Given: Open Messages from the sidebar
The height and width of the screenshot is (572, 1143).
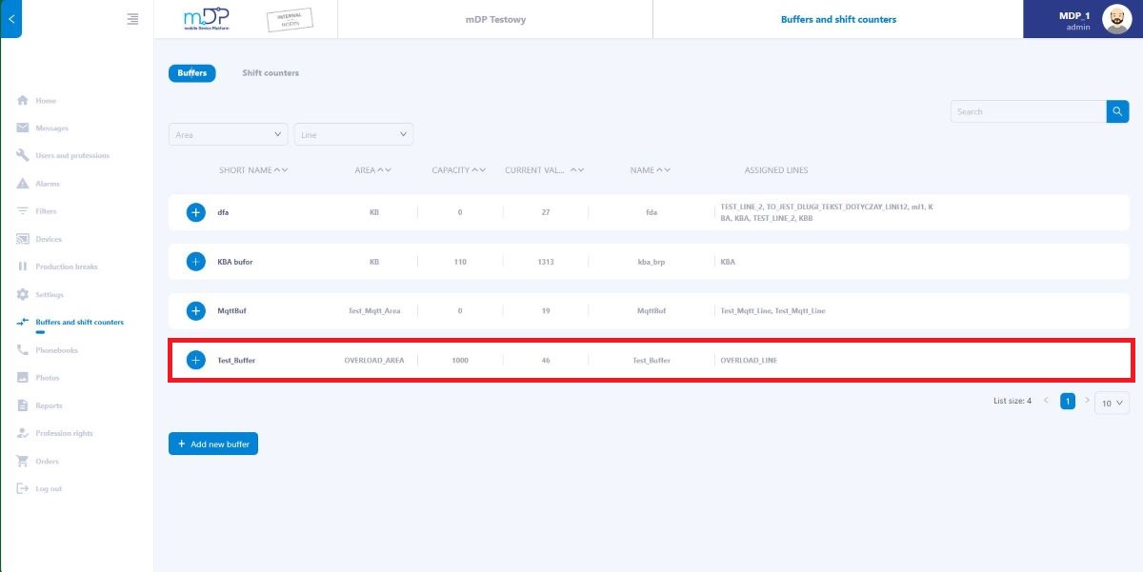Looking at the screenshot, I should click(x=52, y=128).
